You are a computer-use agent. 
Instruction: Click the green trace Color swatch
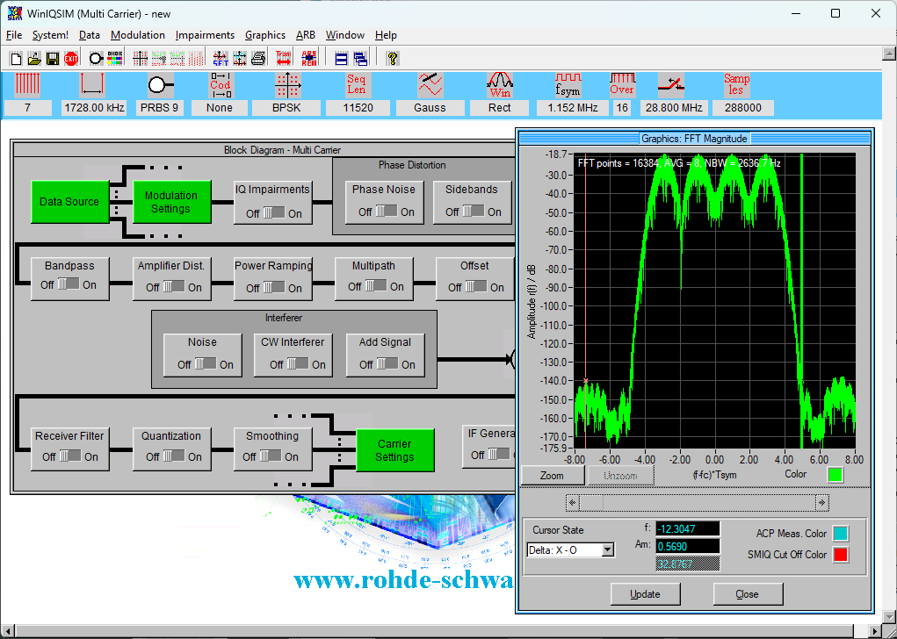836,474
